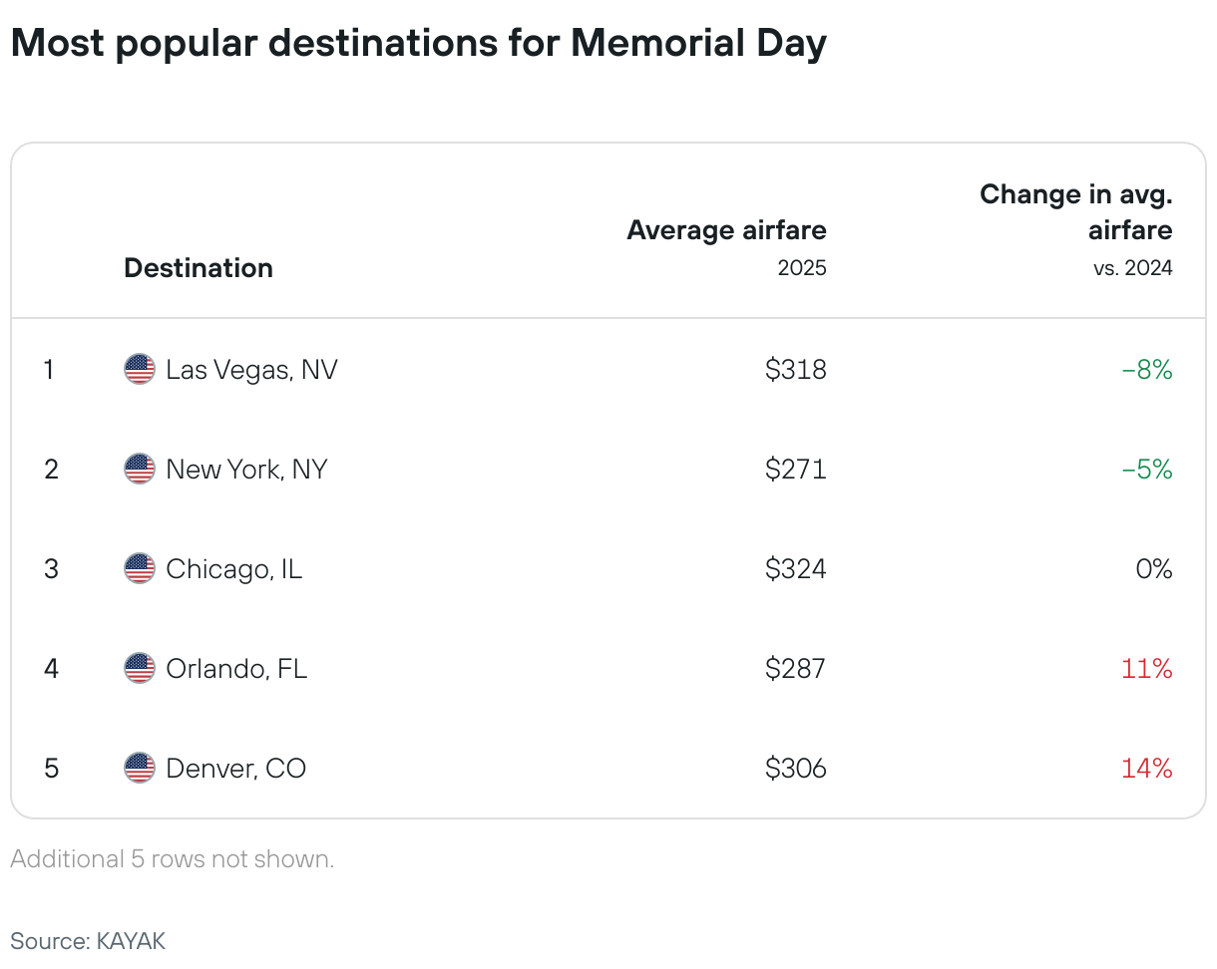
Task: Click the $318 airfare value
Action: pos(796,370)
